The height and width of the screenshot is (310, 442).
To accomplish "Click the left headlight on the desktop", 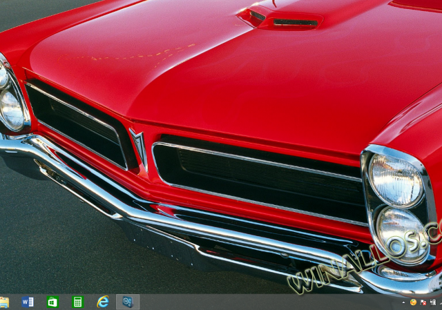I will [x=10, y=108].
